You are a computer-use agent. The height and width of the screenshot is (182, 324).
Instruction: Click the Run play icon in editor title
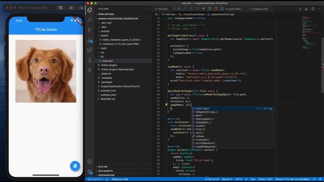tap(300, 9)
